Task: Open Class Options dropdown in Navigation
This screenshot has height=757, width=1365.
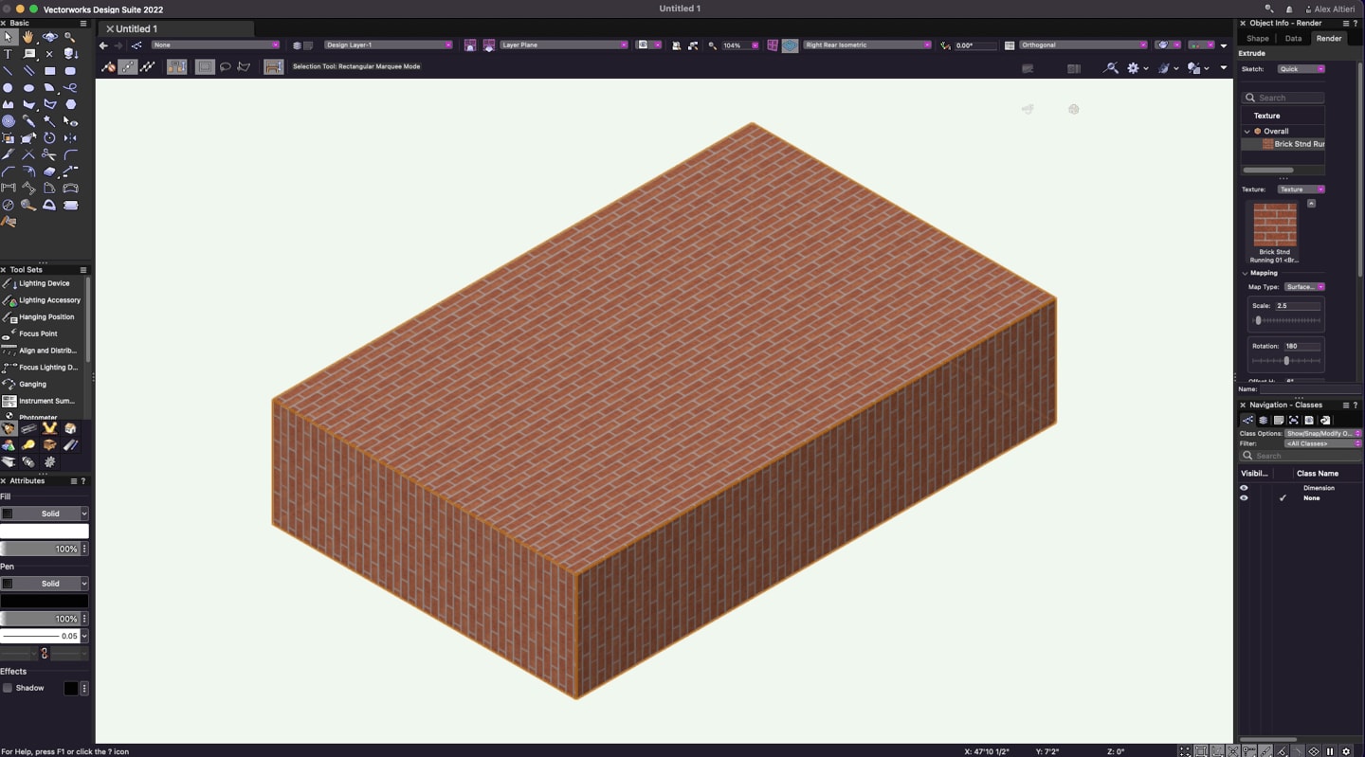Action: pos(1323,434)
